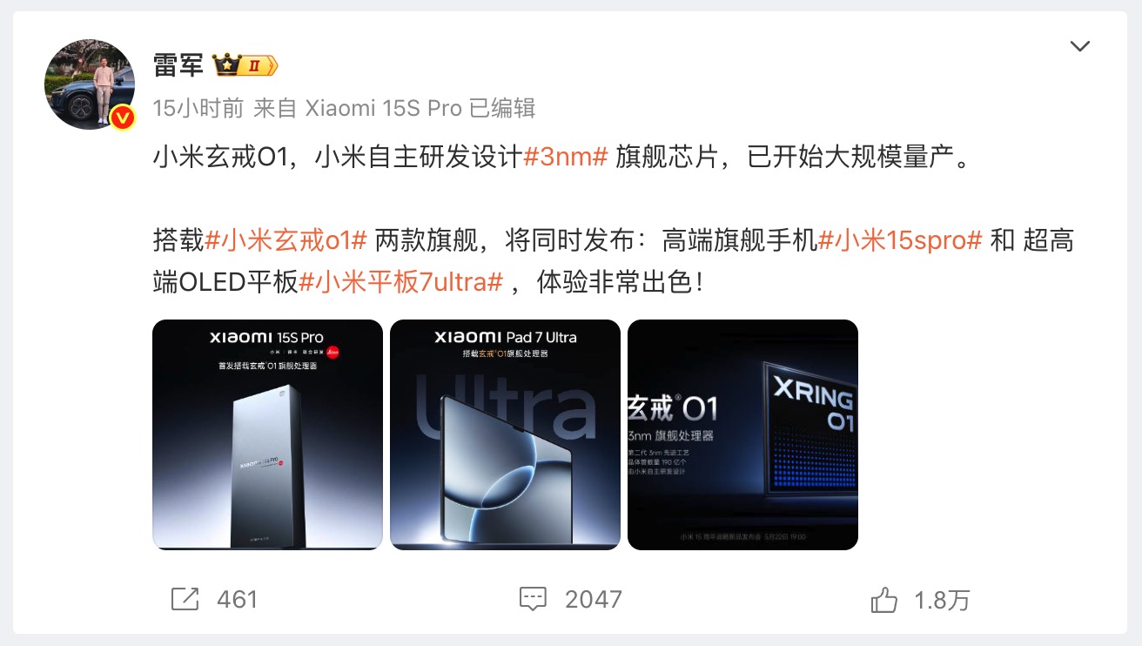The height and width of the screenshot is (646, 1142).
Task: Click the repost share icon
Action: click(185, 599)
